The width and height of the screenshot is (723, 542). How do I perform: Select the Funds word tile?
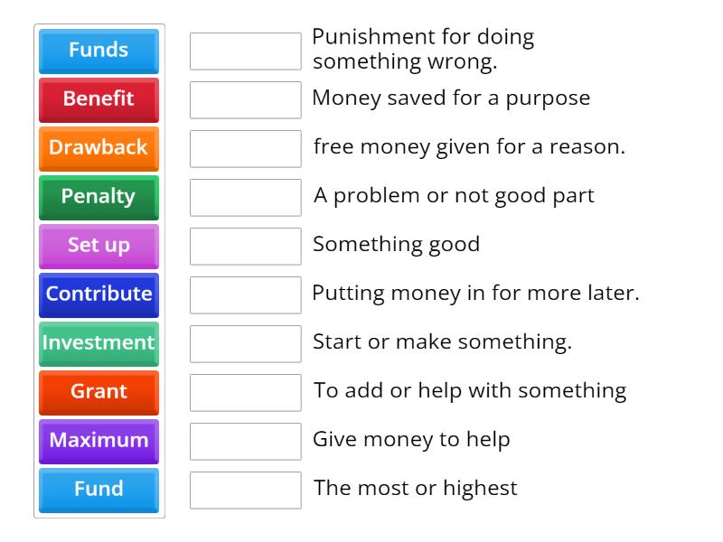[98, 51]
